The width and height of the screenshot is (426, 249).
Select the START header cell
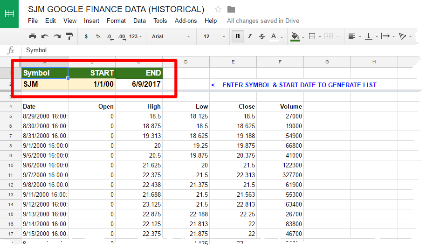(x=92, y=73)
